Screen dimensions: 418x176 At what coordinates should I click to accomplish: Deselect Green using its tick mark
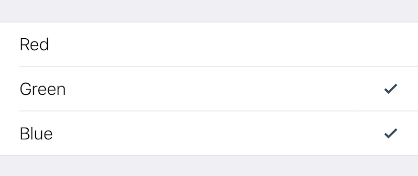(x=391, y=89)
